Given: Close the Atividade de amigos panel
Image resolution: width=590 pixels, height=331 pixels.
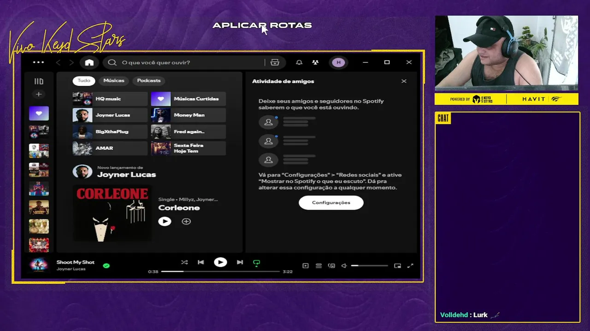Looking at the screenshot, I should tap(404, 81).
